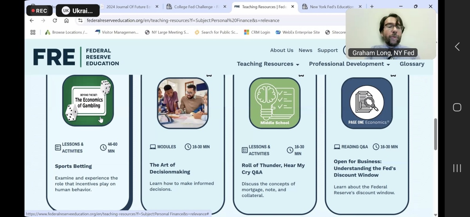
Task: Click the browser home icon
Action: click(x=67, y=20)
